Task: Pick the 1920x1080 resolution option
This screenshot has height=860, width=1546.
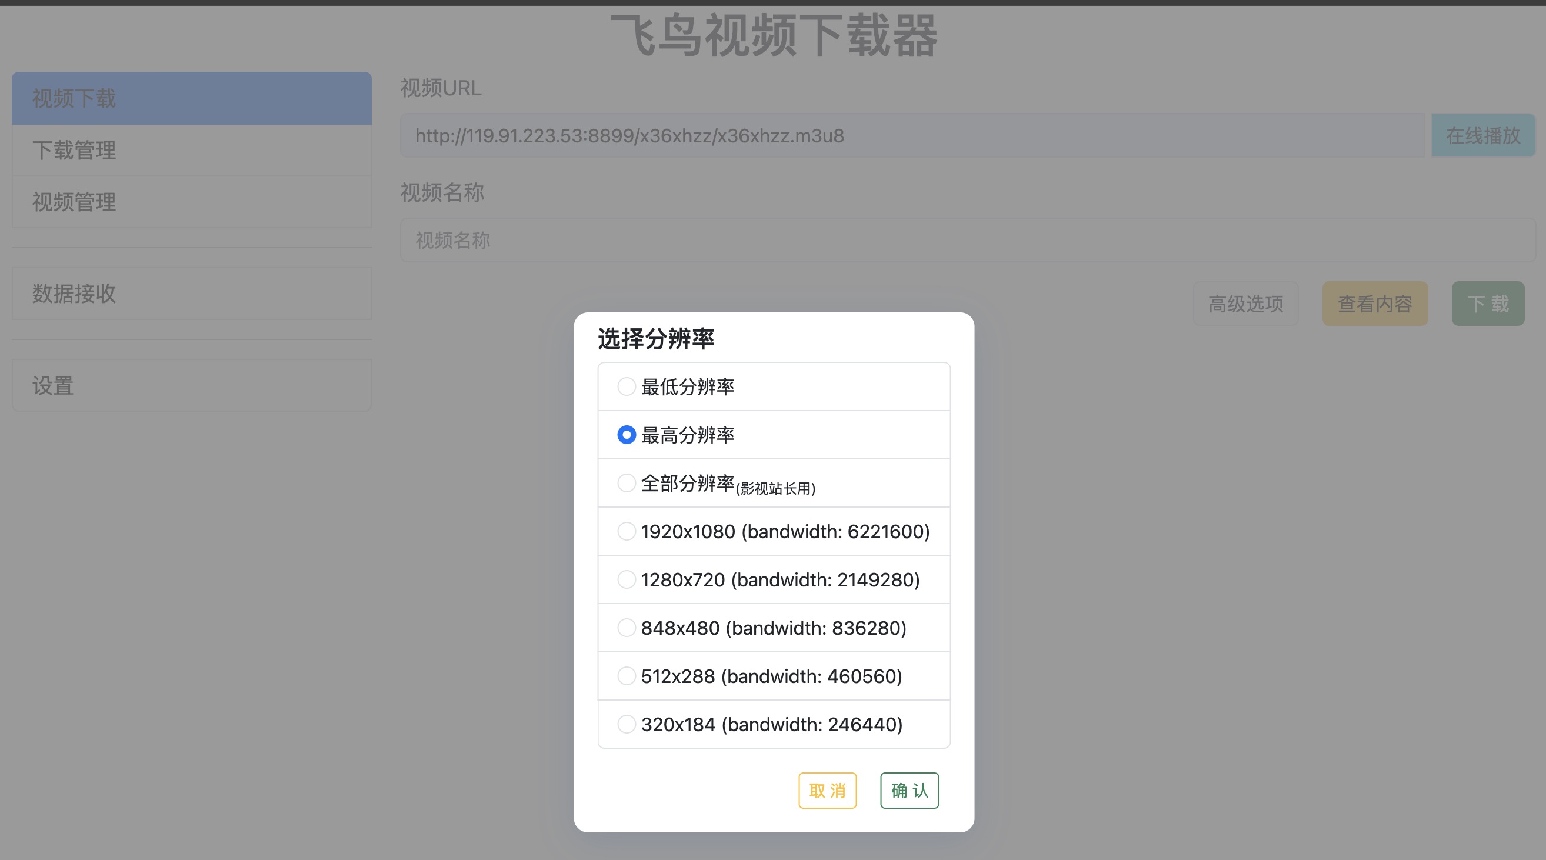Action: pyautogui.click(x=626, y=531)
